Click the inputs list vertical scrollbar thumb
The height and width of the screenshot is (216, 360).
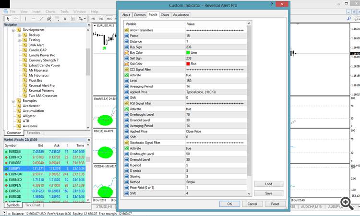click(x=249, y=101)
